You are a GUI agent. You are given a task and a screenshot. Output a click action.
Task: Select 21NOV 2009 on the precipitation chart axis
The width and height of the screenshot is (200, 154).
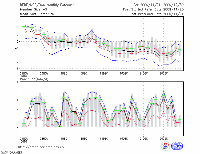coord(24,140)
